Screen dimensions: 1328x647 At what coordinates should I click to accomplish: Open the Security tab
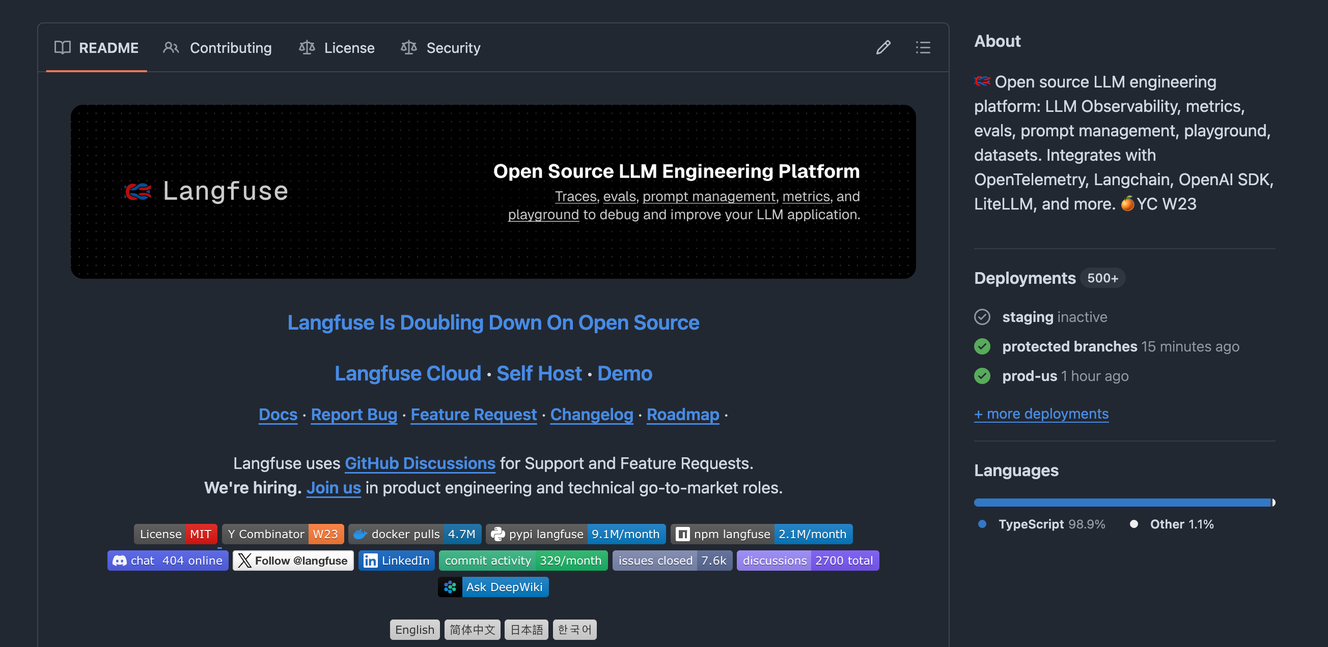coord(441,47)
